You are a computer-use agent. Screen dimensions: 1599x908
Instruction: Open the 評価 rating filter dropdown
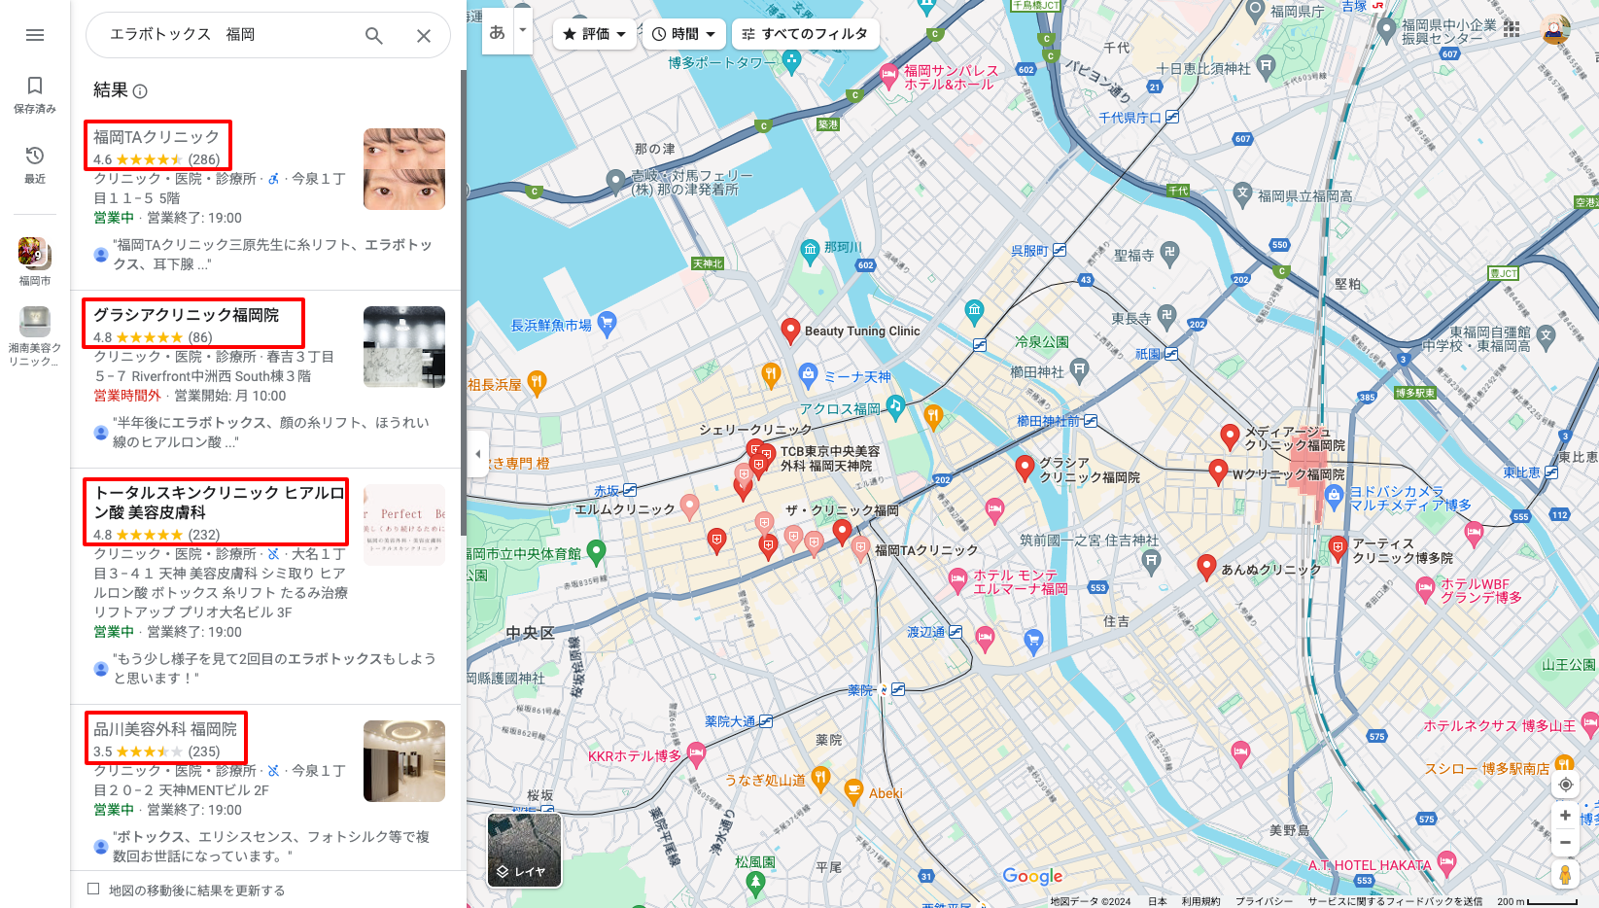[x=594, y=34]
